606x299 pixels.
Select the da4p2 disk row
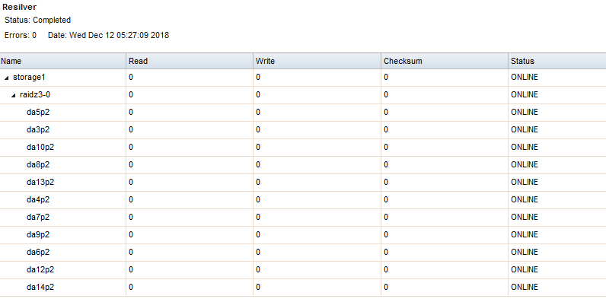pyautogui.click(x=303, y=200)
